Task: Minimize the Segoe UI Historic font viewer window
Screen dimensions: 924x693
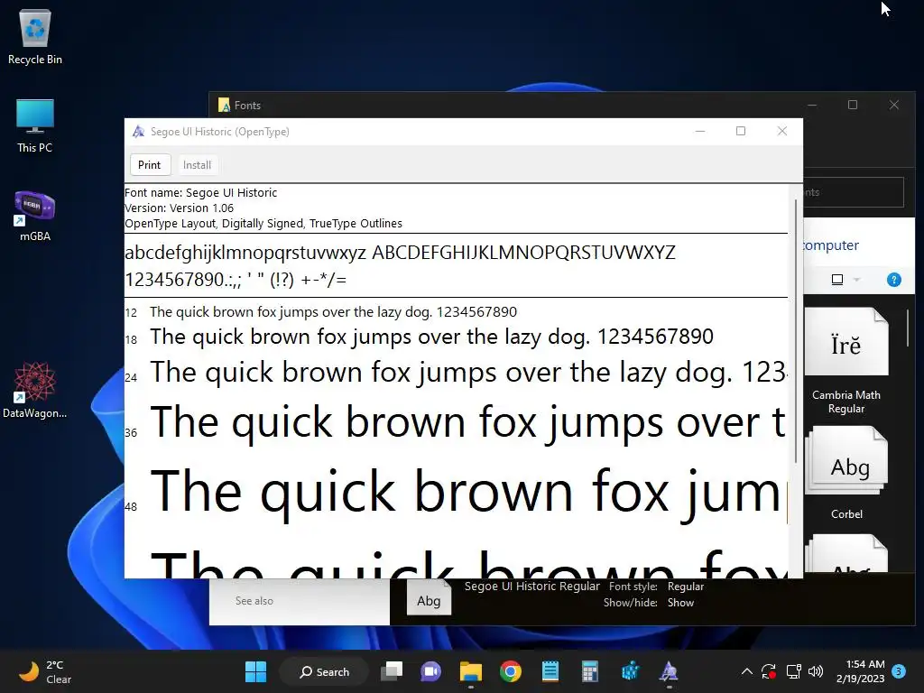Action: [x=700, y=131]
